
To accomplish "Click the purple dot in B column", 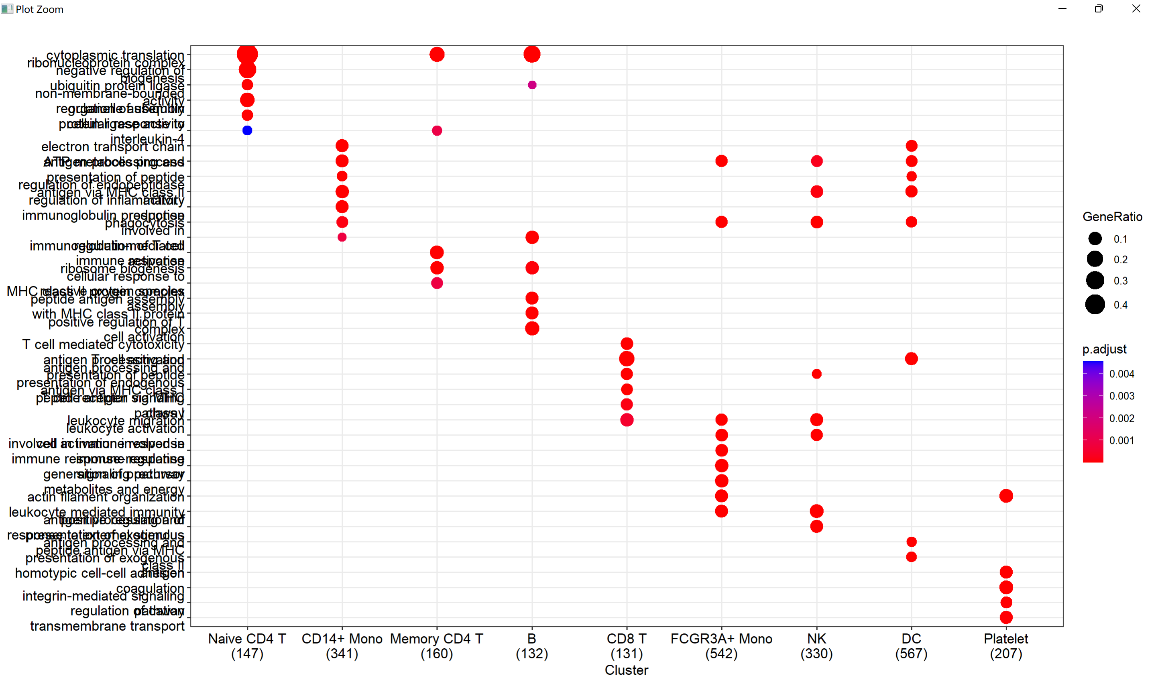I will click(532, 85).
